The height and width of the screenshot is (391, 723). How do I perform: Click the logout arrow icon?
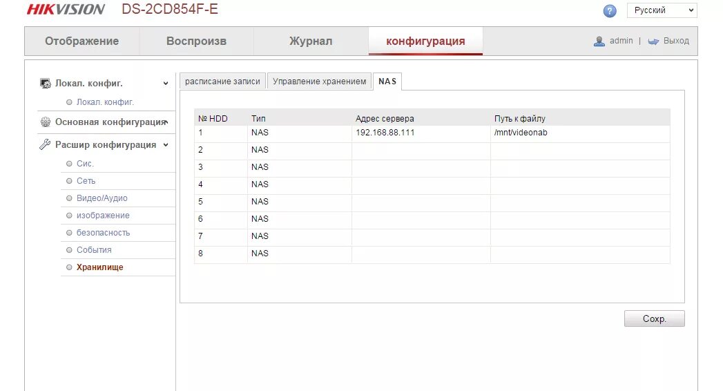tap(653, 41)
